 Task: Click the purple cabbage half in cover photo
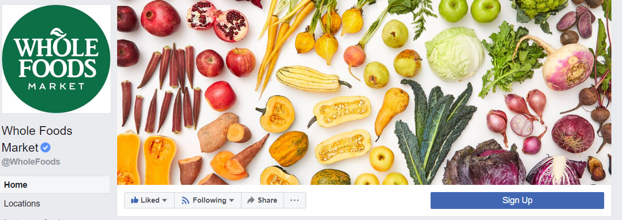coord(556,170)
